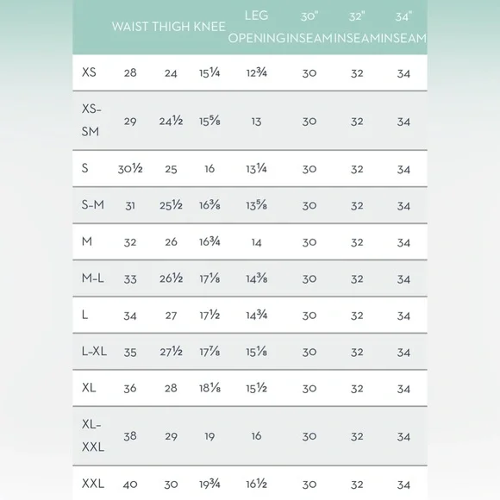500x500 pixels.
Task: Click the XL-XXL knee value 19
Action: coord(209,436)
